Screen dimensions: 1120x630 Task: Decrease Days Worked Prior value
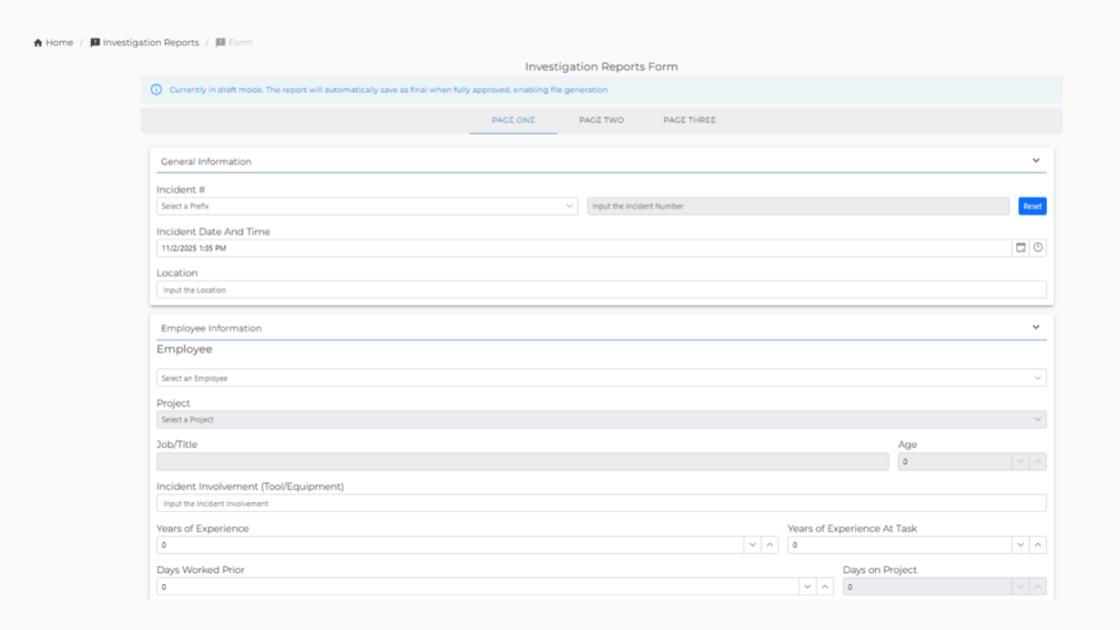pyautogui.click(x=808, y=587)
